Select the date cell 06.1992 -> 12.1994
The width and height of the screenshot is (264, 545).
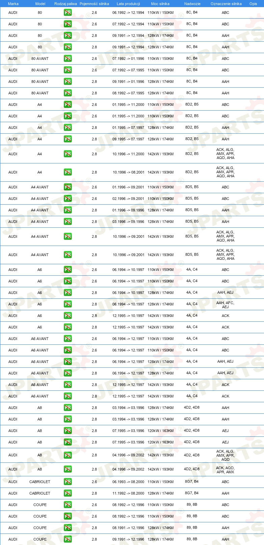pyautogui.click(x=128, y=13)
